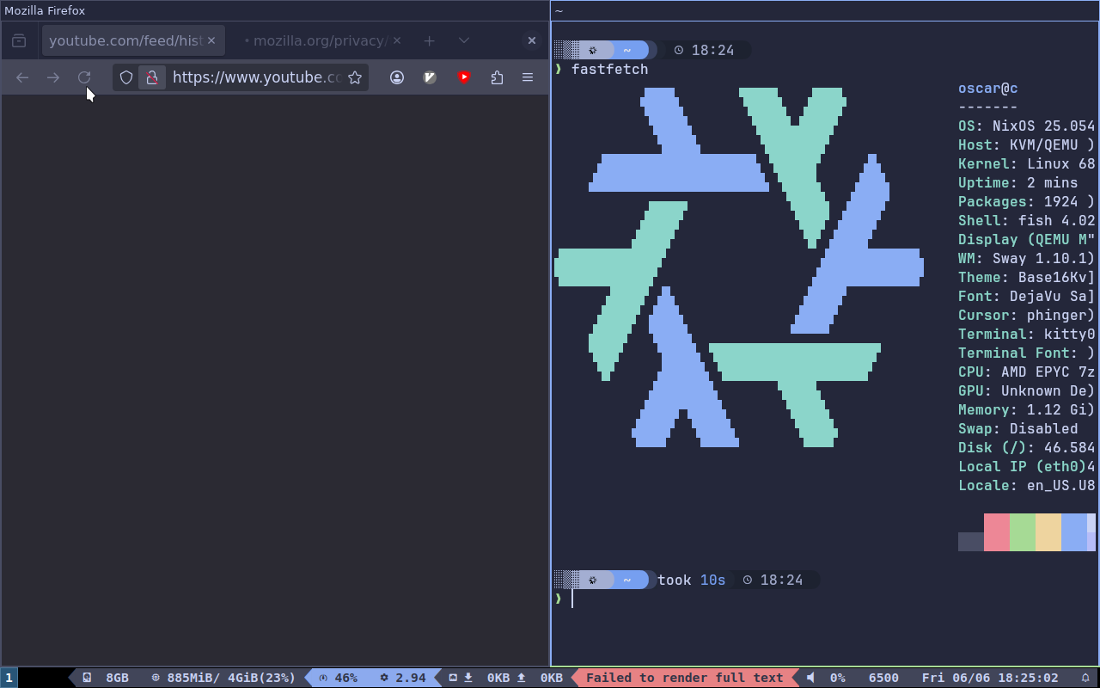Click the blue fastfetch color block
This screenshot has width=1100, height=688.
1074,532
